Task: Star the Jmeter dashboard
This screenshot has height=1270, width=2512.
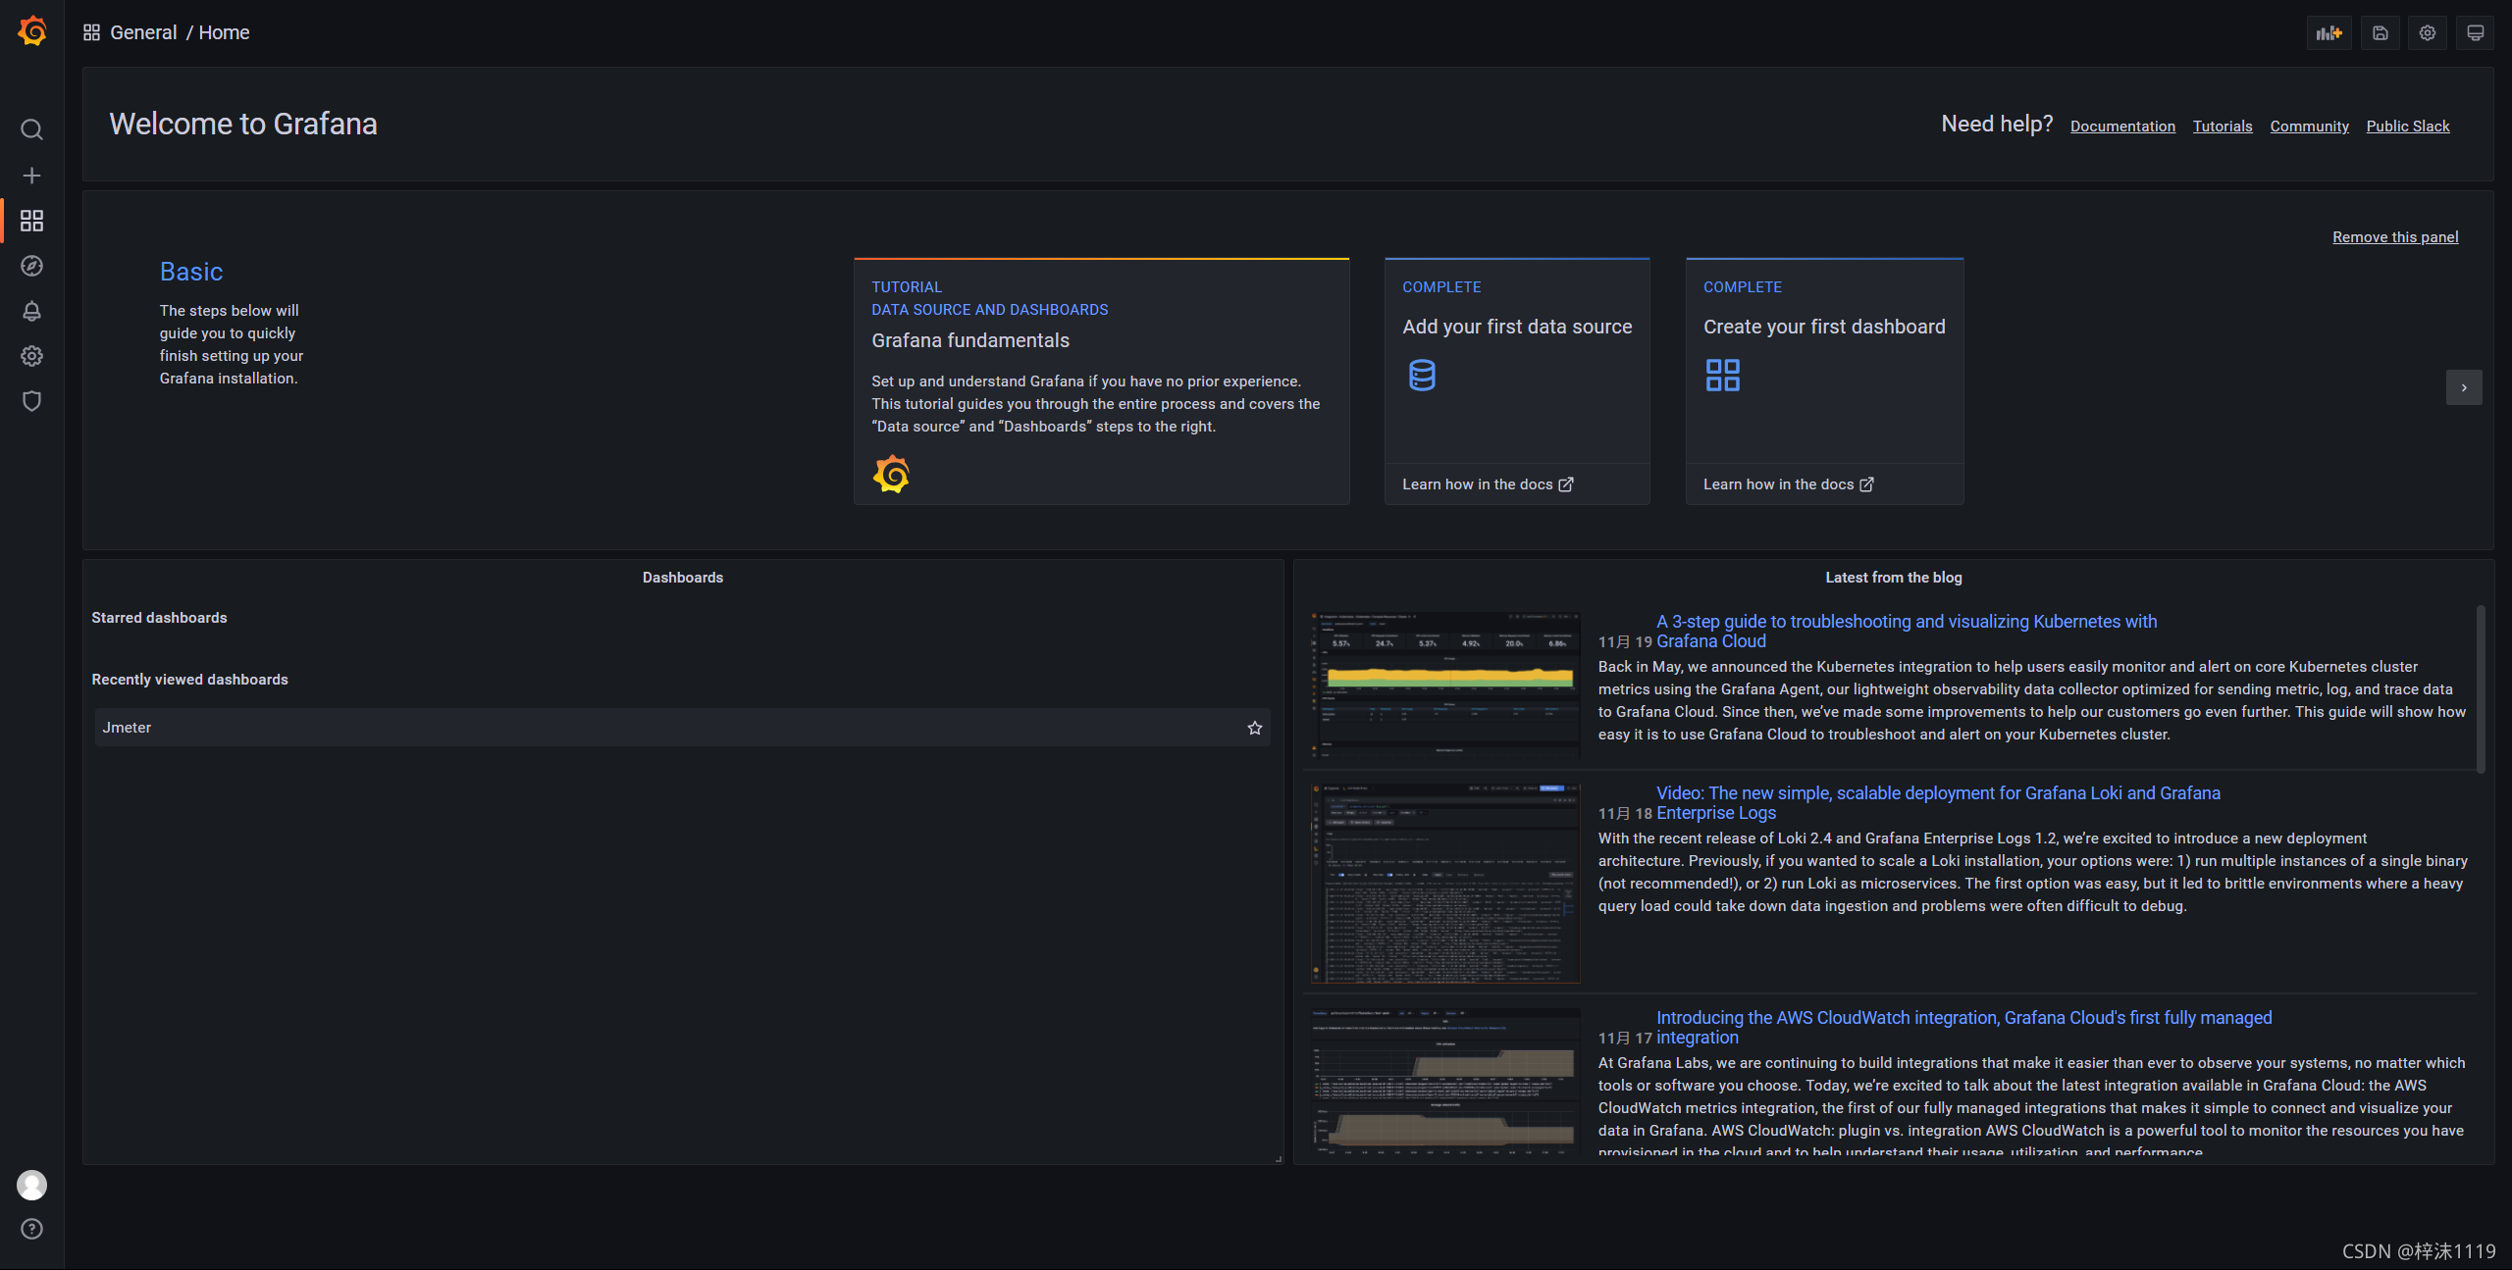Action: click(x=1254, y=728)
